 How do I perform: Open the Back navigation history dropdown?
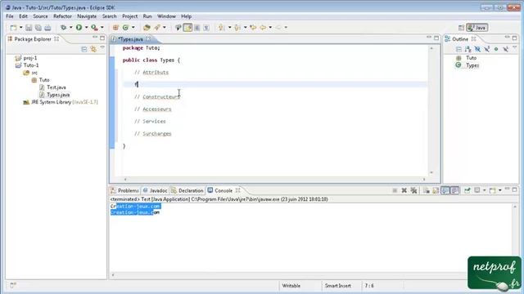(270, 28)
